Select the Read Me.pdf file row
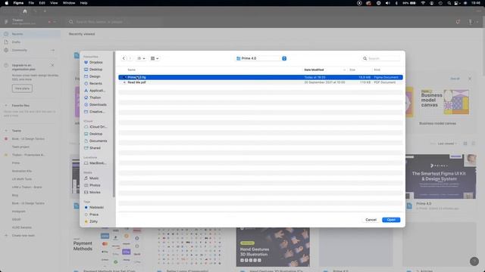 tap(261, 82)
